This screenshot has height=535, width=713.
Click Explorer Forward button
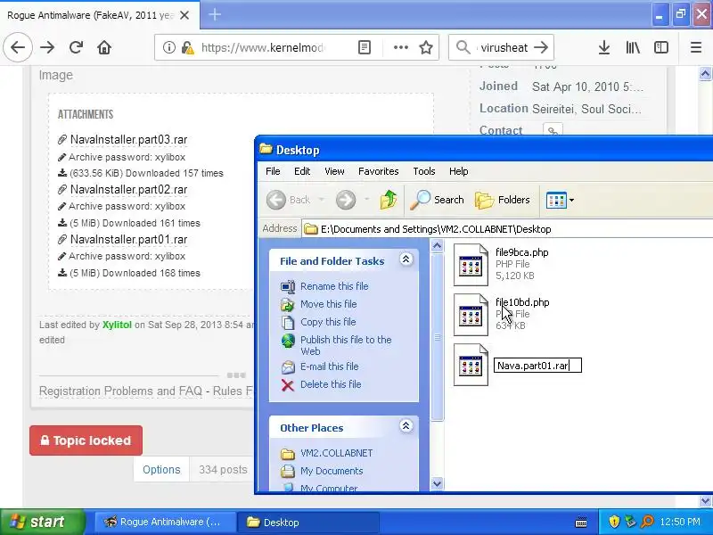coord(346,200)
